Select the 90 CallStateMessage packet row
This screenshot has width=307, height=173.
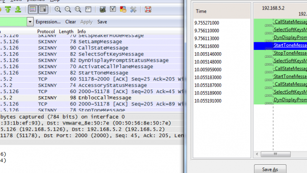click(x=92, y=48)
